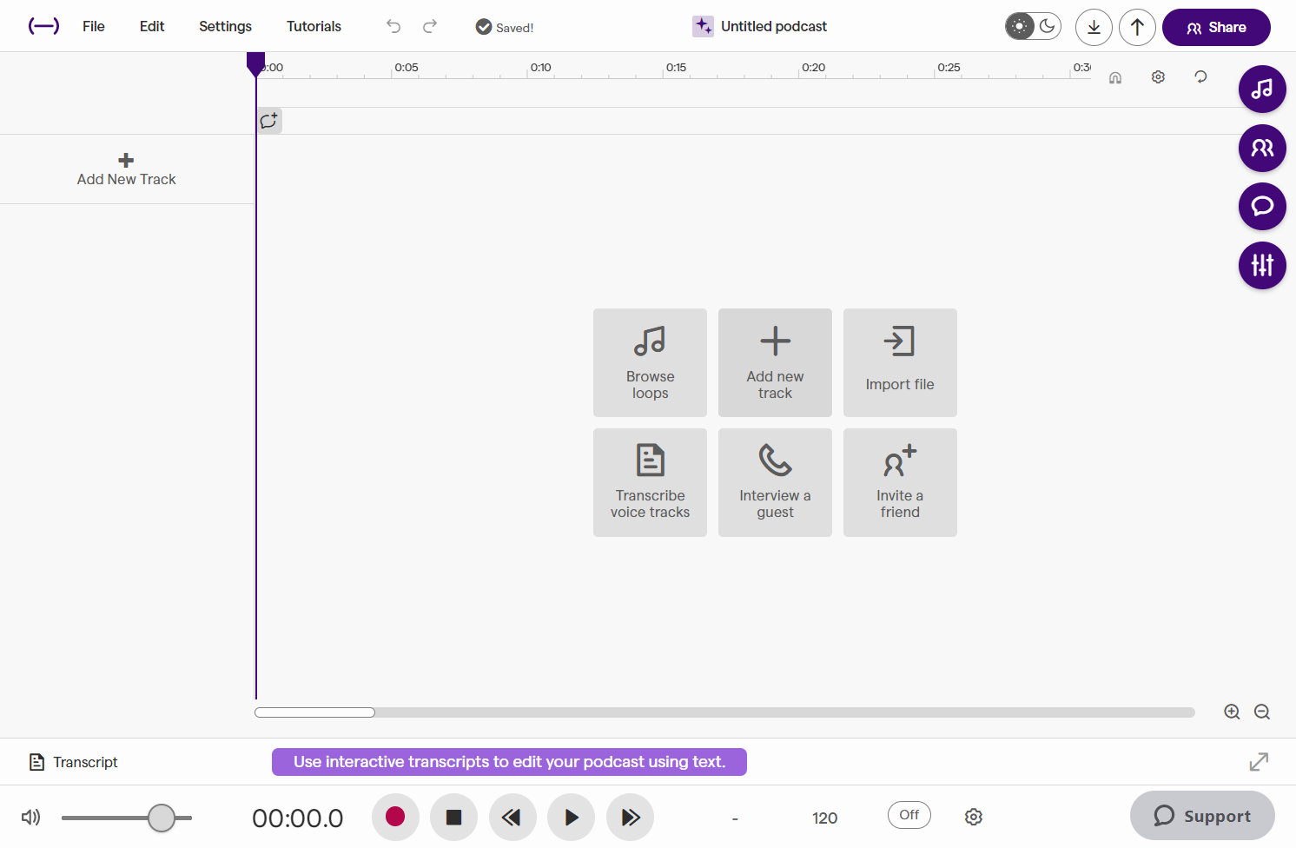
Task: Open the Tutorials menu
Action: [x=314, y=26]
